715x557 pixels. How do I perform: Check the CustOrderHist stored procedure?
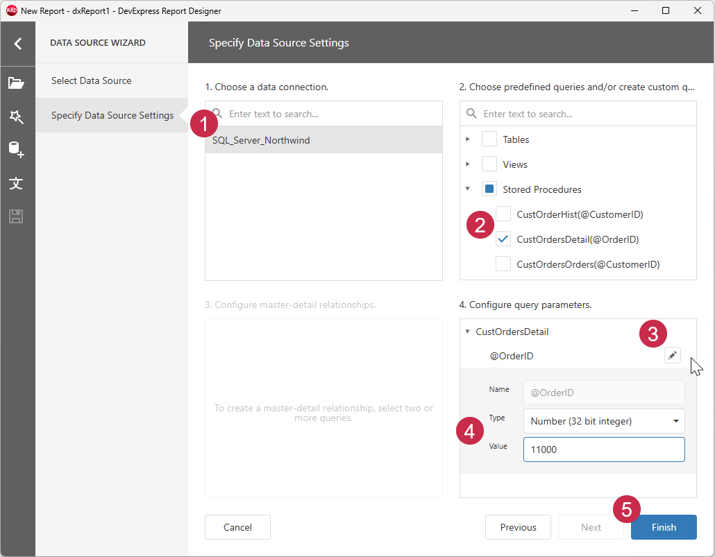pyautogui.click(x=503, y=214)
